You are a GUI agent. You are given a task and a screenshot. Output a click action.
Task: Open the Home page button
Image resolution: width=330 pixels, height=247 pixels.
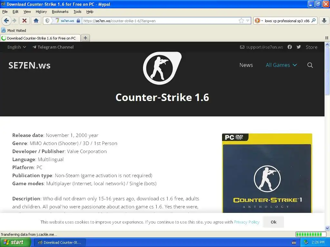coord(36,21)
